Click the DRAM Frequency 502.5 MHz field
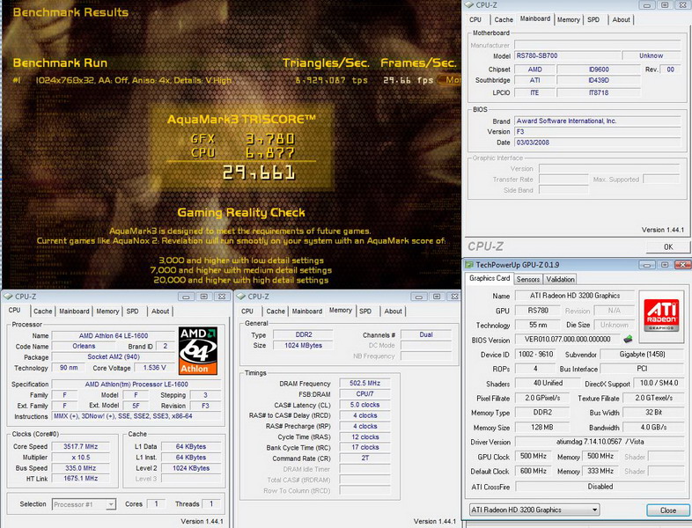Image resolution: width=692 pixels, height=528 pixels. 365,384
